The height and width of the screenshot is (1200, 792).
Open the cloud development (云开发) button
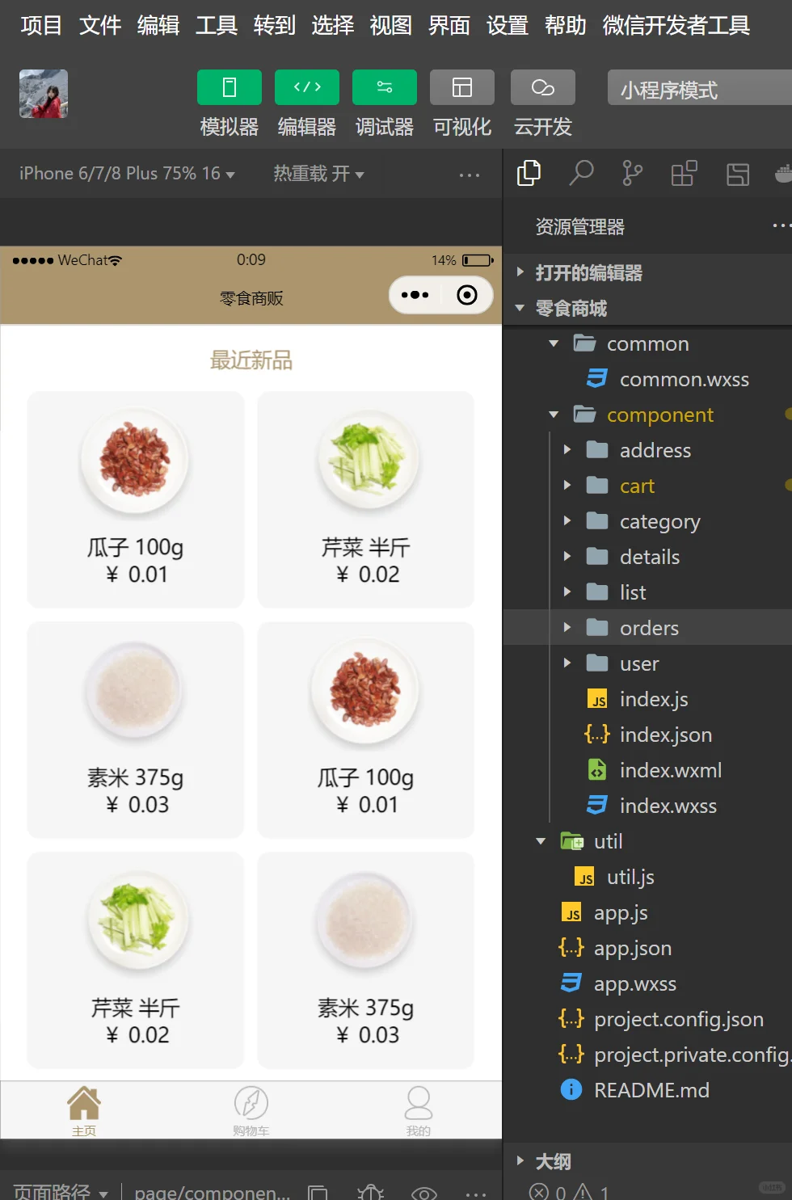(543, 87)
